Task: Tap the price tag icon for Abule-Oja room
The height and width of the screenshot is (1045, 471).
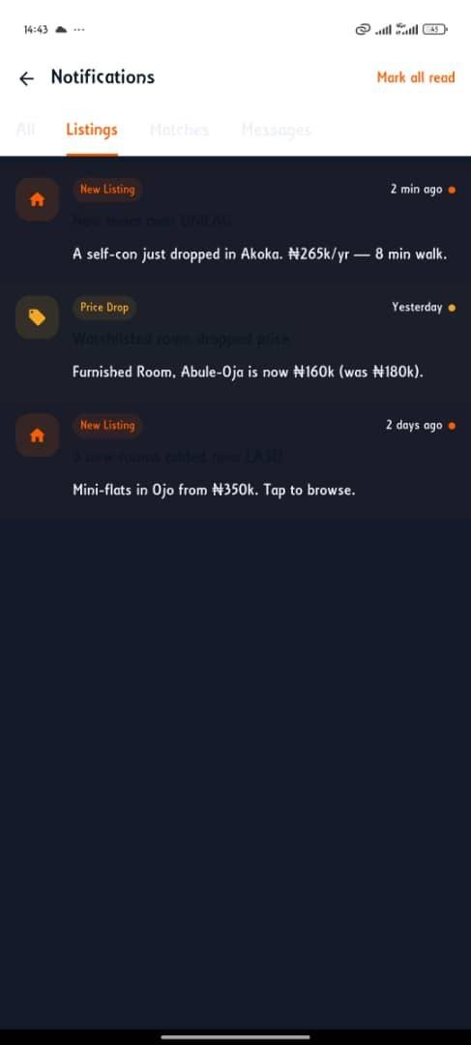Action: pos(38,317)
